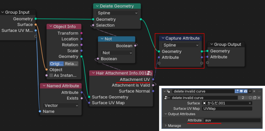This screenshot has height=131, width=265.
Task: Select Relative transform space in Object Info
Action: (71, 64)
